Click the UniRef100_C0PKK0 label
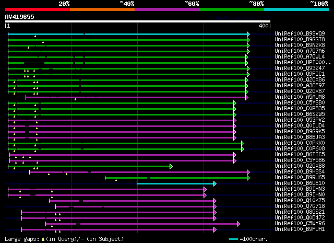Screen dimensions: 334x243 click(300, 143)
